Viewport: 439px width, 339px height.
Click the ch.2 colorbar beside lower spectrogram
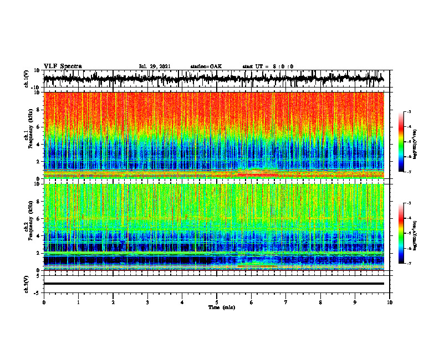click(x=401, y=233)
